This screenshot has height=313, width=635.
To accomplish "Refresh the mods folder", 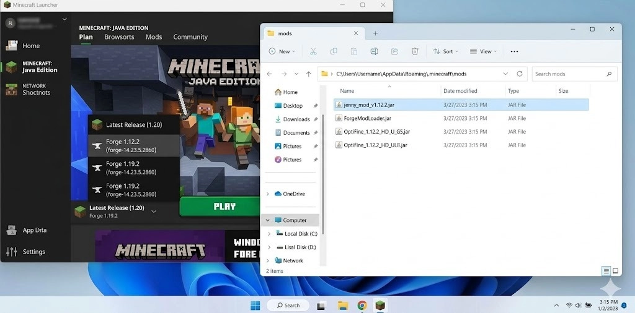I will (520, 74).
